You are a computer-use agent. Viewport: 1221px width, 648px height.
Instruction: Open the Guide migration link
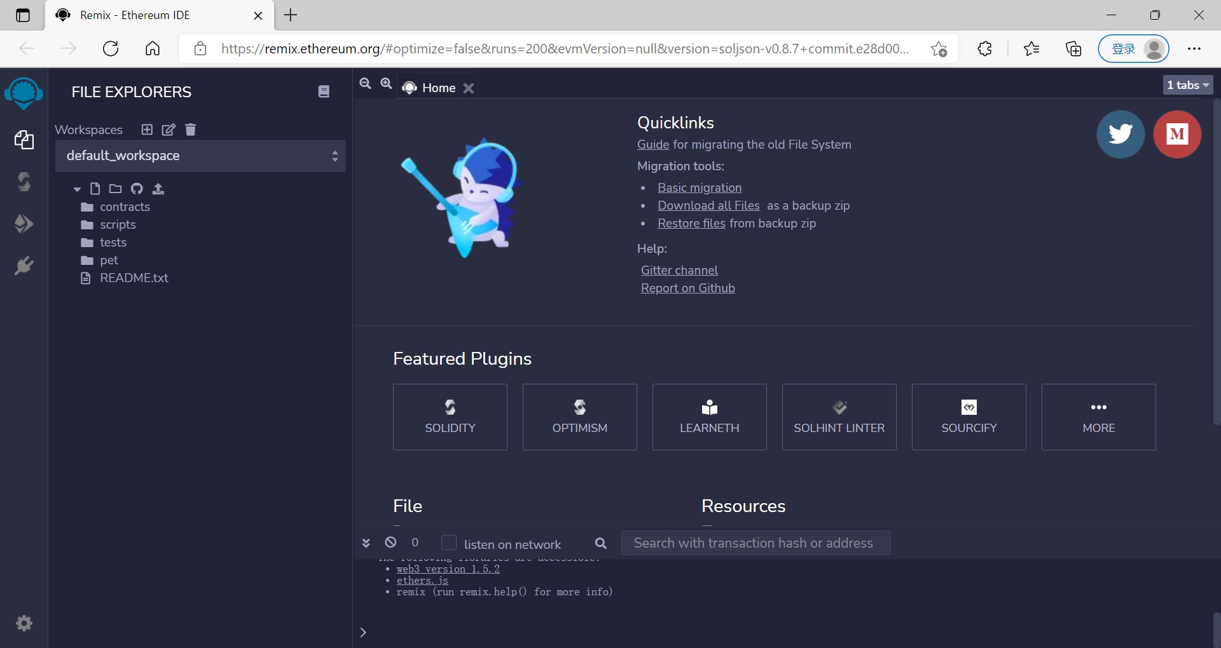pos(653,144)
